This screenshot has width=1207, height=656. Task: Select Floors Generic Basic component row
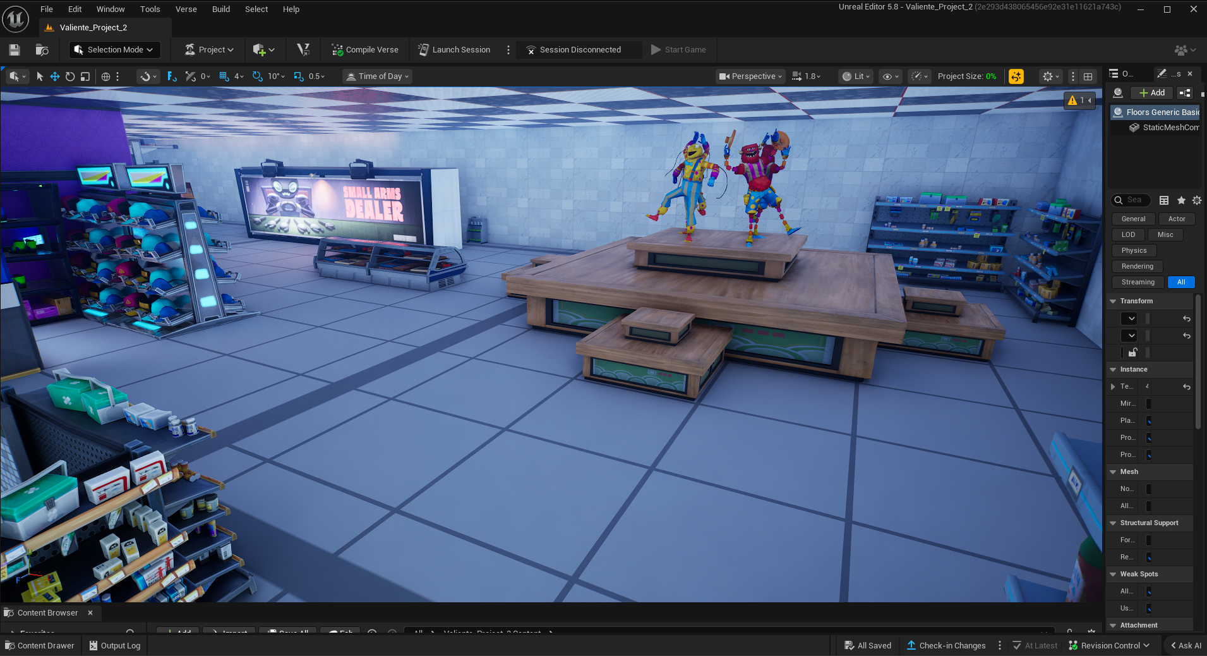[x=1156, y=112]
